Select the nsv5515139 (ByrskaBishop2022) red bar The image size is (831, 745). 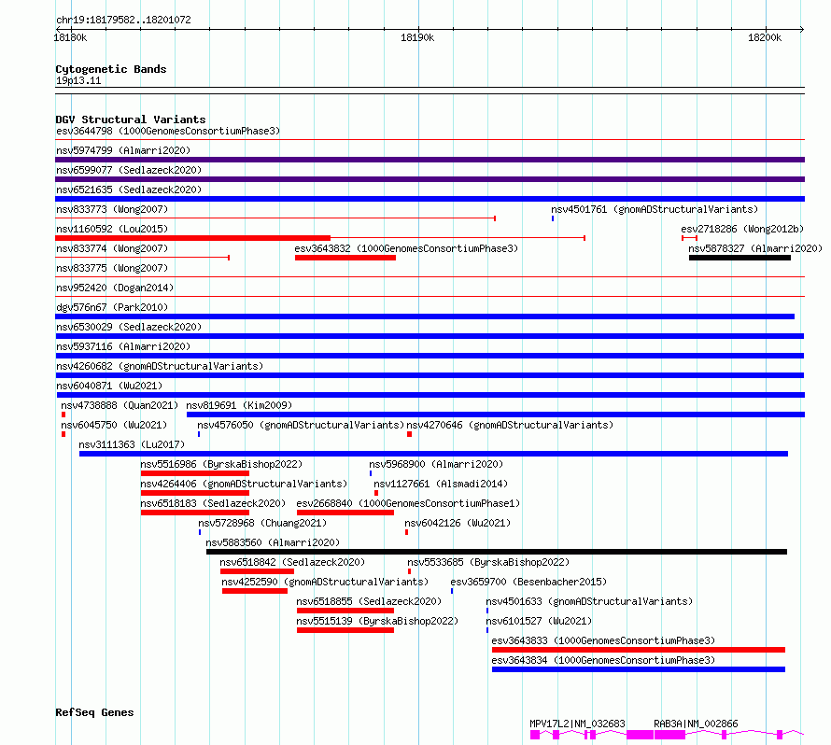(345, 630)
